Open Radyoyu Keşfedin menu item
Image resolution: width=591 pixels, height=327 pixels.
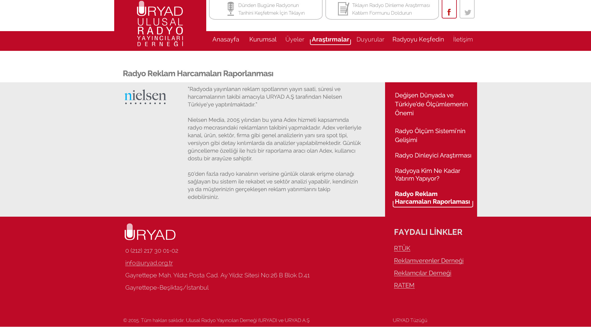pos(418,39)
